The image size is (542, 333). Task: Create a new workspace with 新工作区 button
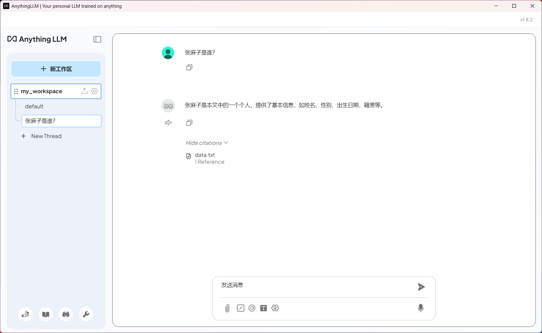coord(56,69)
